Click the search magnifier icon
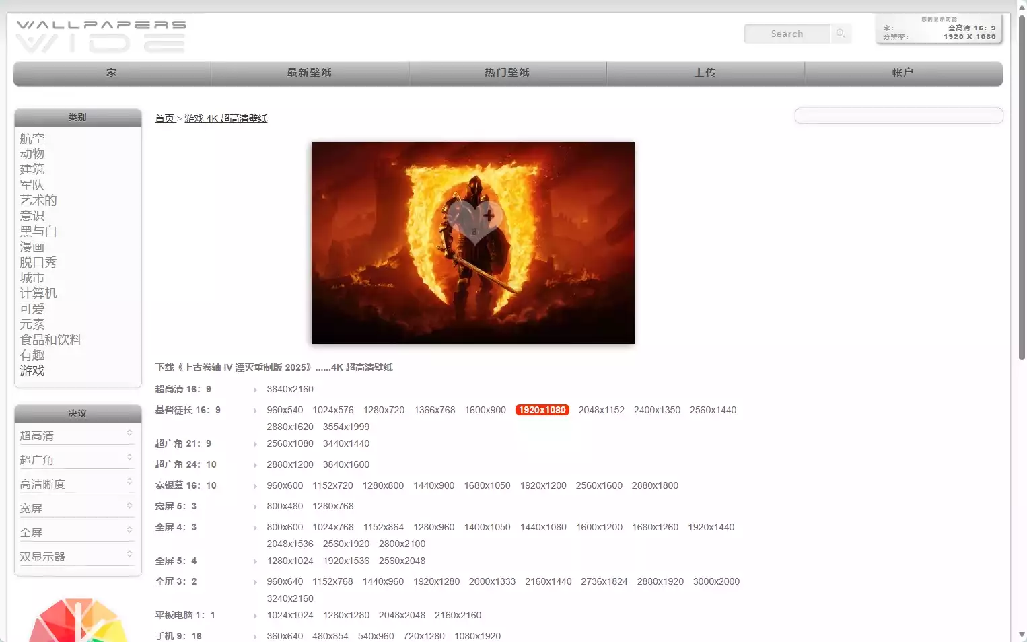Viewport: 1027px width, 642px height. coord(841,34)
